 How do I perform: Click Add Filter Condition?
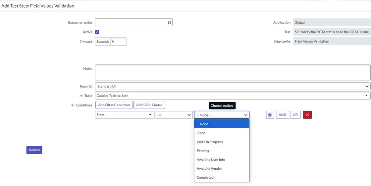(114, 105)
